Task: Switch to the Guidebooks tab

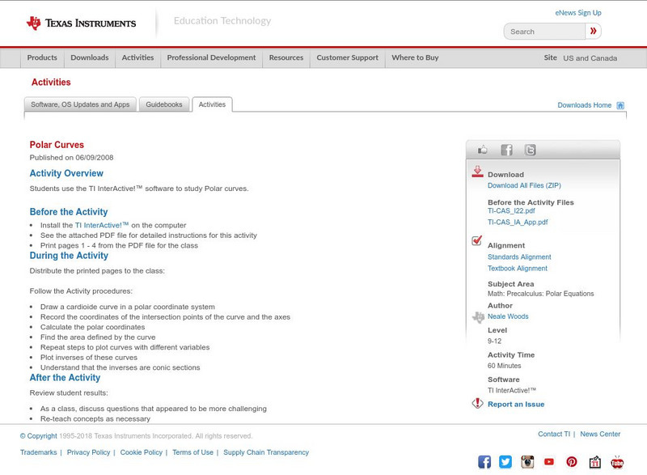Action: coord(164,104)
